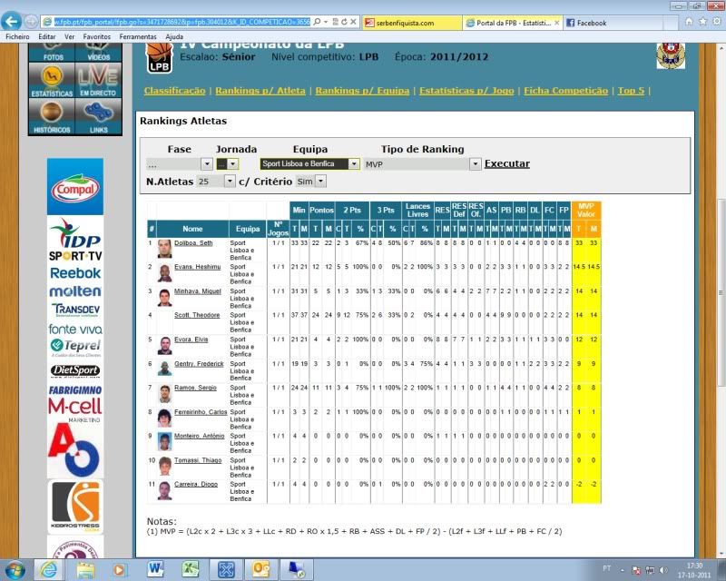Open the Ficheiro menu
The image size is (726, 581).
[x=17, y=36]
